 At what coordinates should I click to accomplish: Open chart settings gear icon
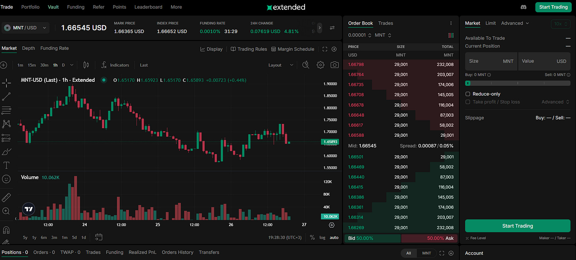point(320,65)
